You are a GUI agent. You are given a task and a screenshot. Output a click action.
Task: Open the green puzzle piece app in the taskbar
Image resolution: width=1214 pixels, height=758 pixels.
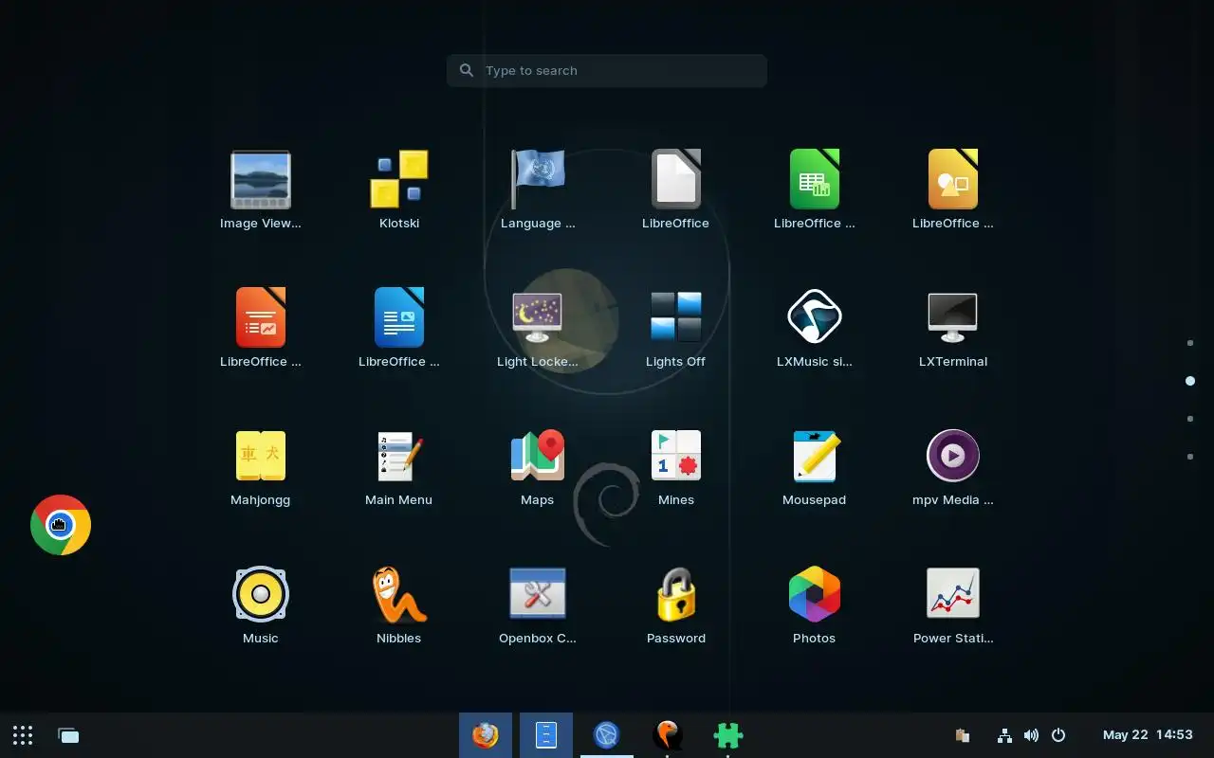[728, 735]
